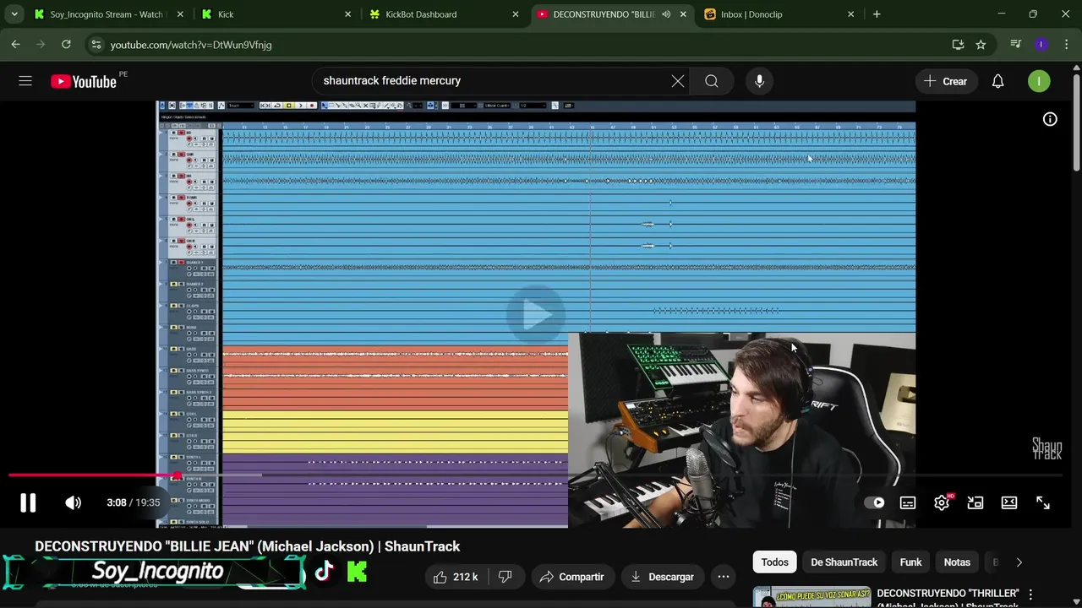The image size is (1082, 608).
Task: Select the De ShaunTrack chip
Action: pos(844,562)
